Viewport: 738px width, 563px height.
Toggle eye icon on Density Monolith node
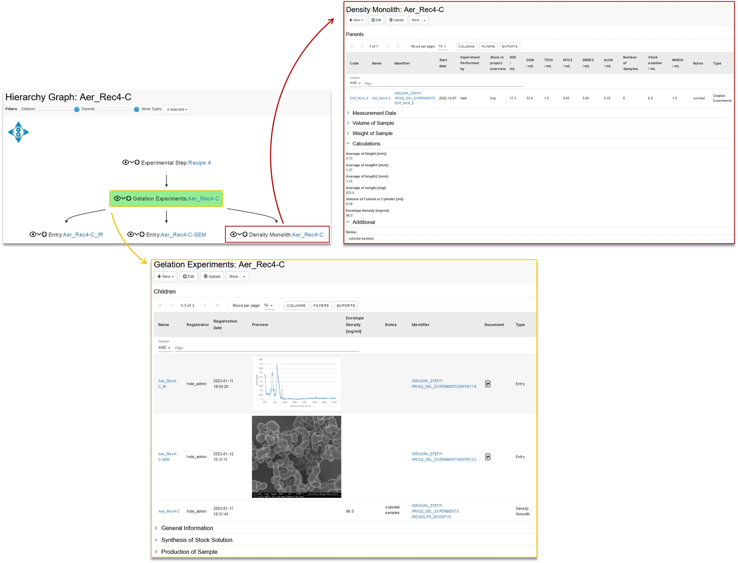pyautogui.click(x=233, y=234)
